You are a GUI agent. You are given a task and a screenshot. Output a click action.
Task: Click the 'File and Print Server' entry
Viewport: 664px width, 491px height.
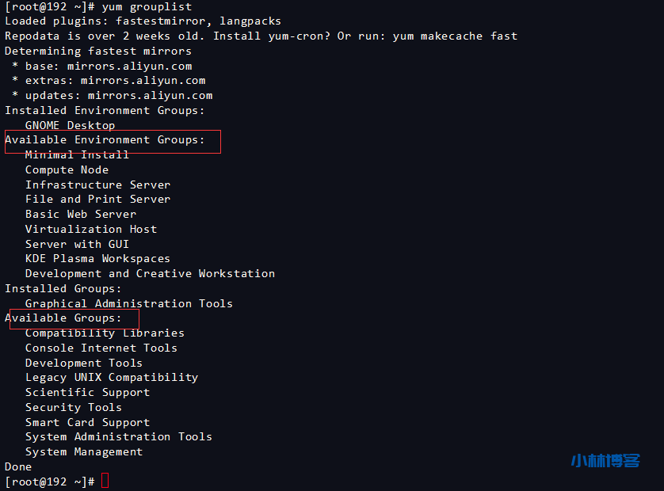point(97,200)
